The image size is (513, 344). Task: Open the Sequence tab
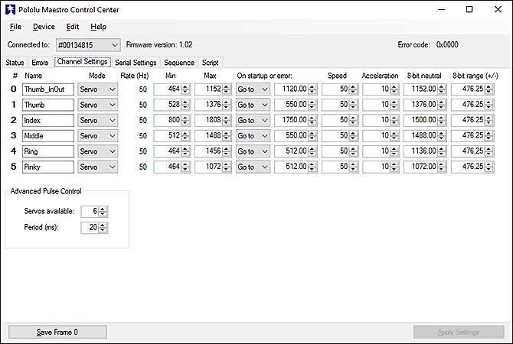point(179,63)
